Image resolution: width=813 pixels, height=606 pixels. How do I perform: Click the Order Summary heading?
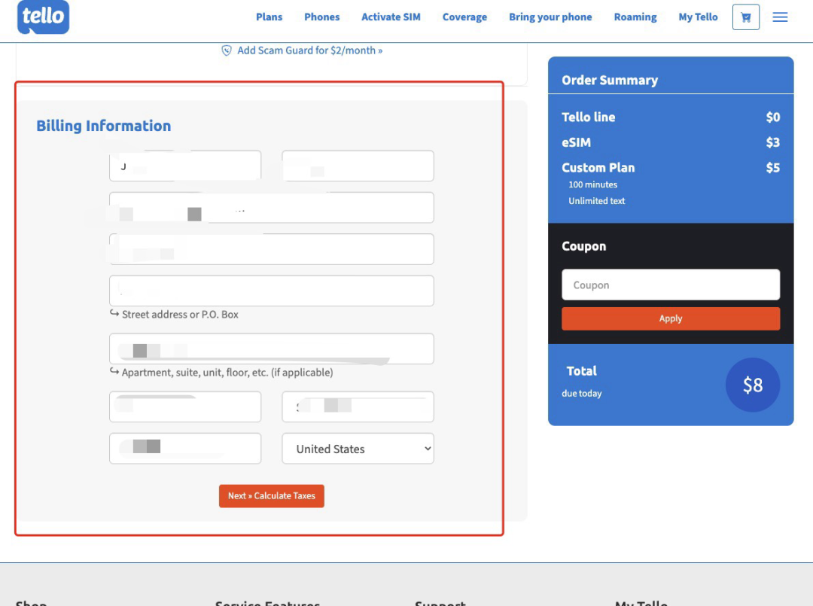(610, 81)
